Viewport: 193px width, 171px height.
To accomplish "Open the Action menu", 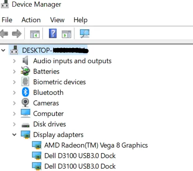I will click(x=31, y=20).
